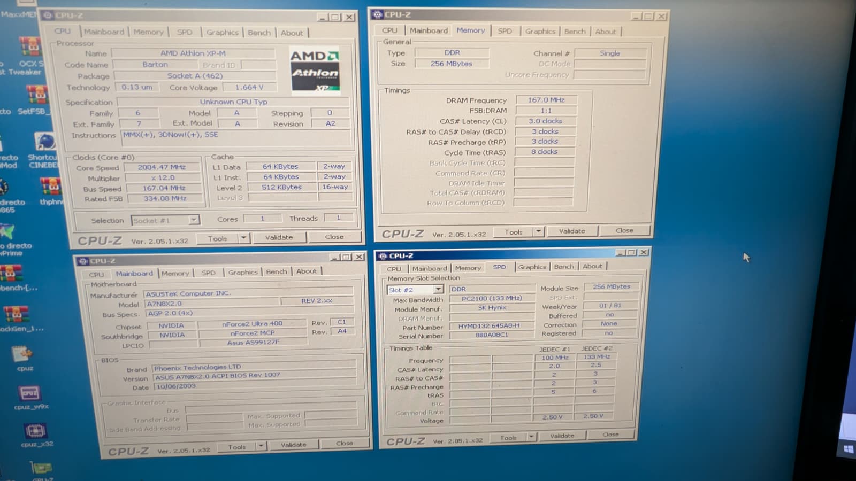
Task: Switch to Mainboard tab in the memory timings window
Action: [429, 31]
